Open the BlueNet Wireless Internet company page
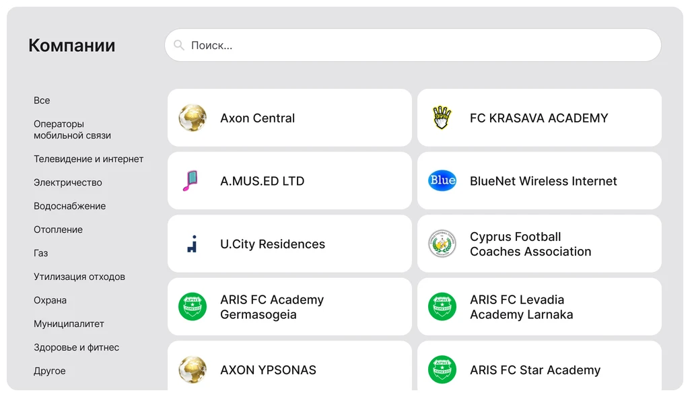Viewport: 690px width, 397px height. [x=539, y=181]
